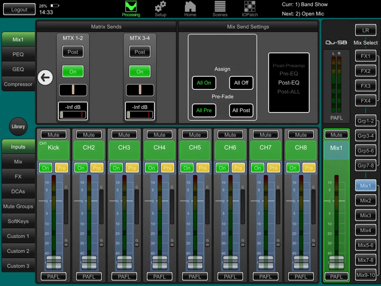Select the DCAs layer tab
The image size is (381, 286).
[18, 192]
